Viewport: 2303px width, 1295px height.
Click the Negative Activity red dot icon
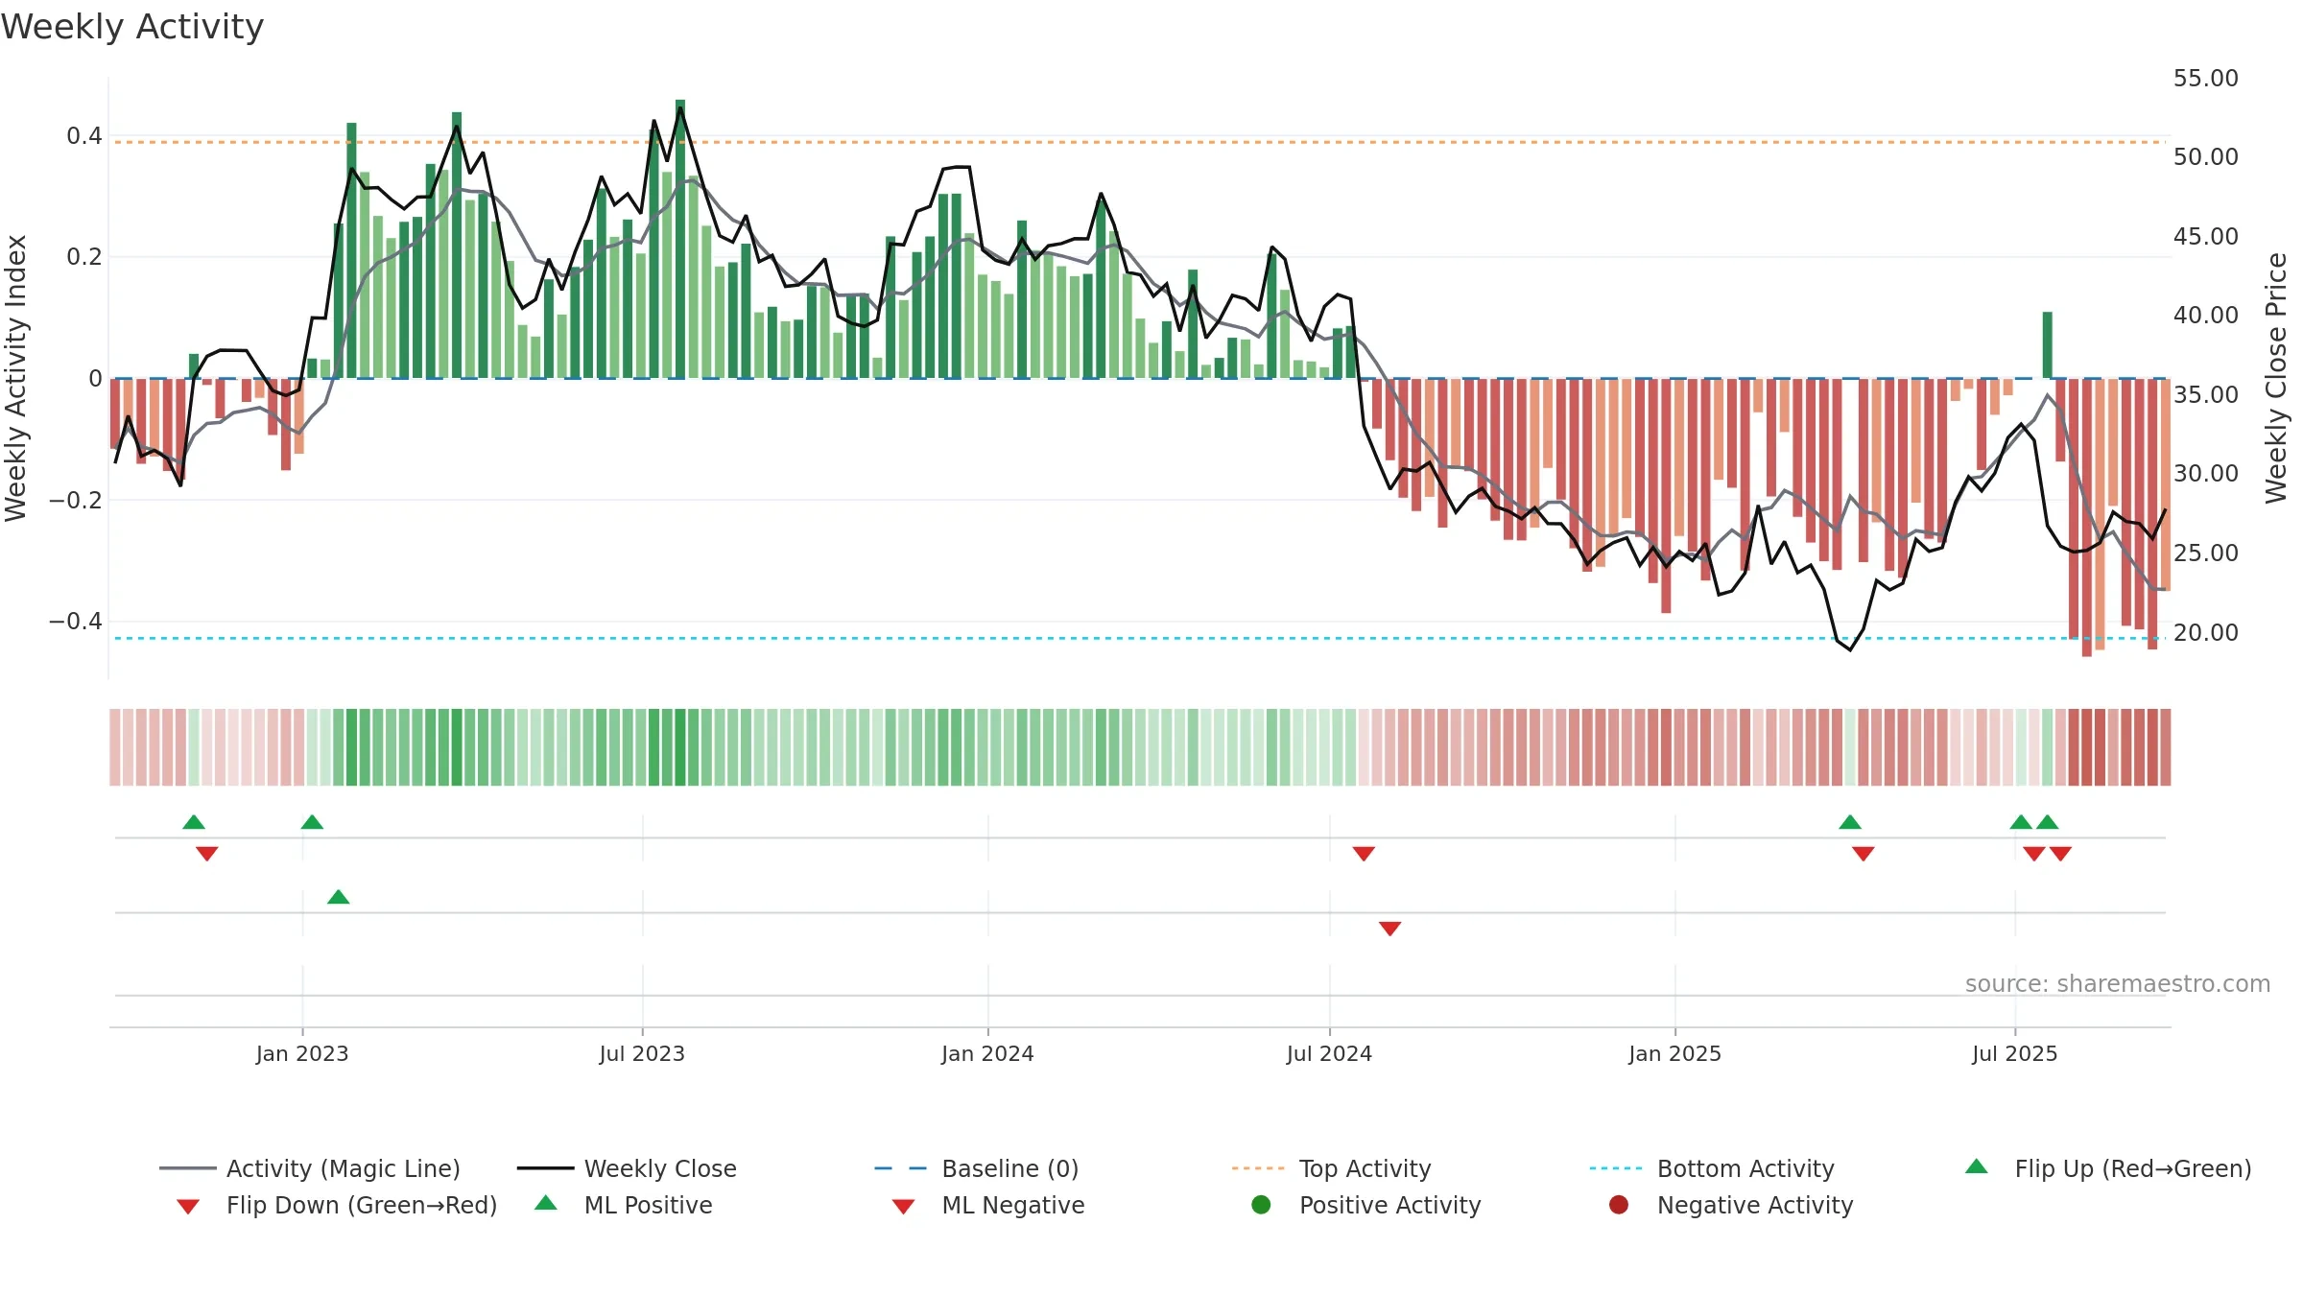1619,1205
